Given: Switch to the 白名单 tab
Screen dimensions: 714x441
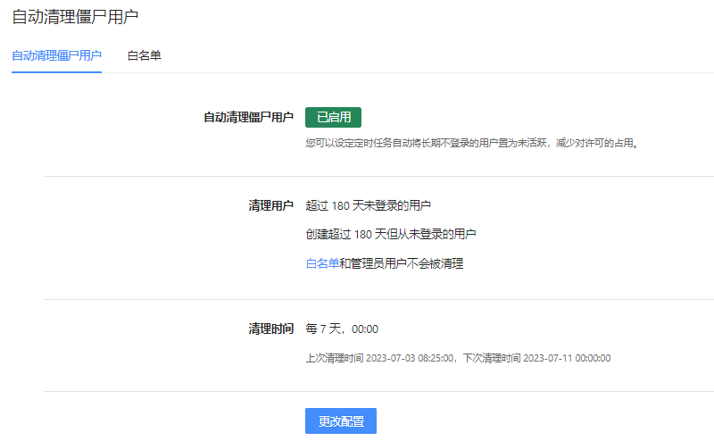Looking at the screenshot, I should point(144,55).
